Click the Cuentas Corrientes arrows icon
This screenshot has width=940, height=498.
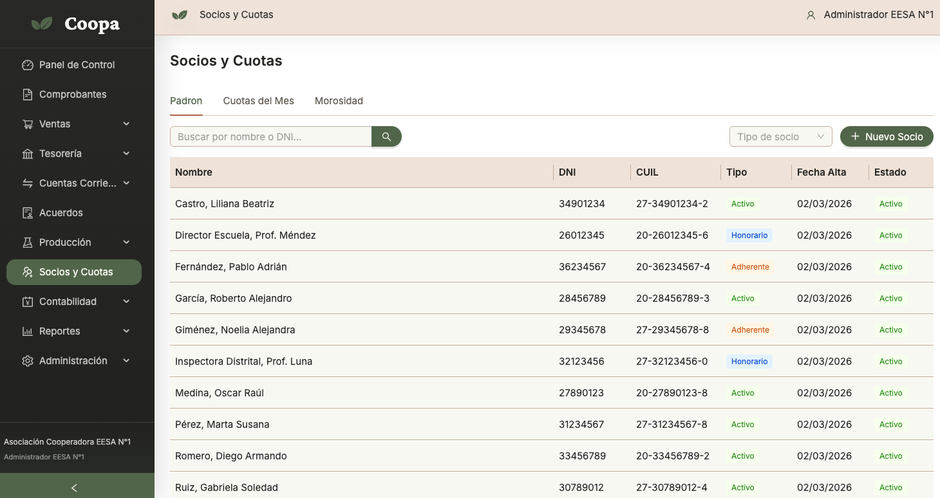[28, 183]
